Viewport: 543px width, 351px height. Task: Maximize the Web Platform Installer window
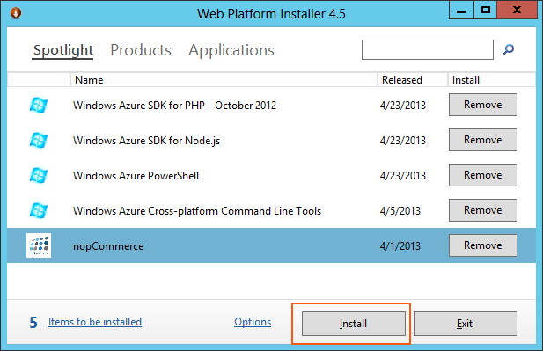485,10
